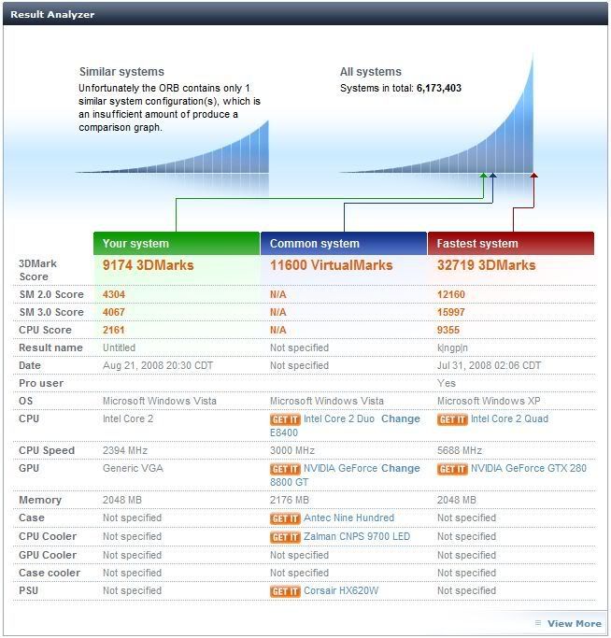Screen dimensions: 611x638
Task: Click Change next to Intel Core 2 Duo
Action: tap(401, 418)
